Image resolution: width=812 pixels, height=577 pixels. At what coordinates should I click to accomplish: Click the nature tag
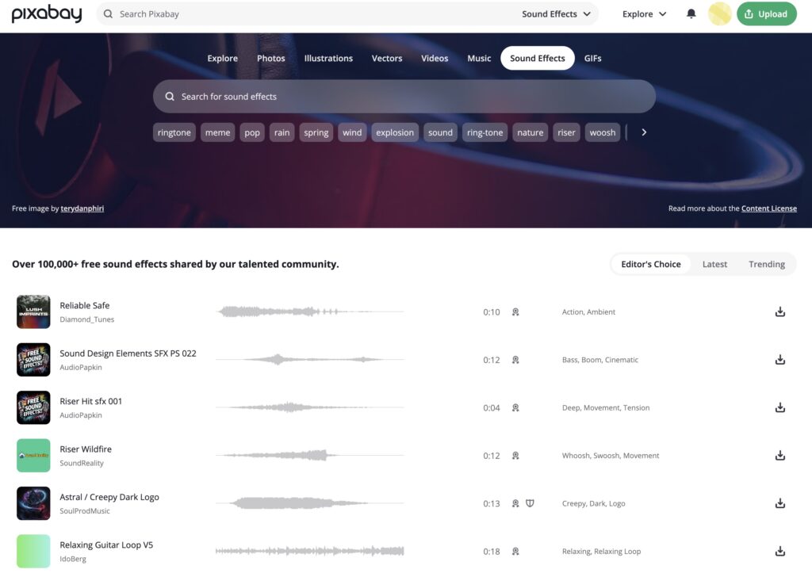coord(530,132)
